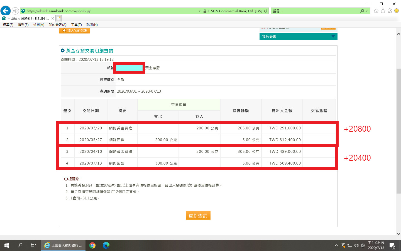Click the favorites star icon

pos(383,11)
